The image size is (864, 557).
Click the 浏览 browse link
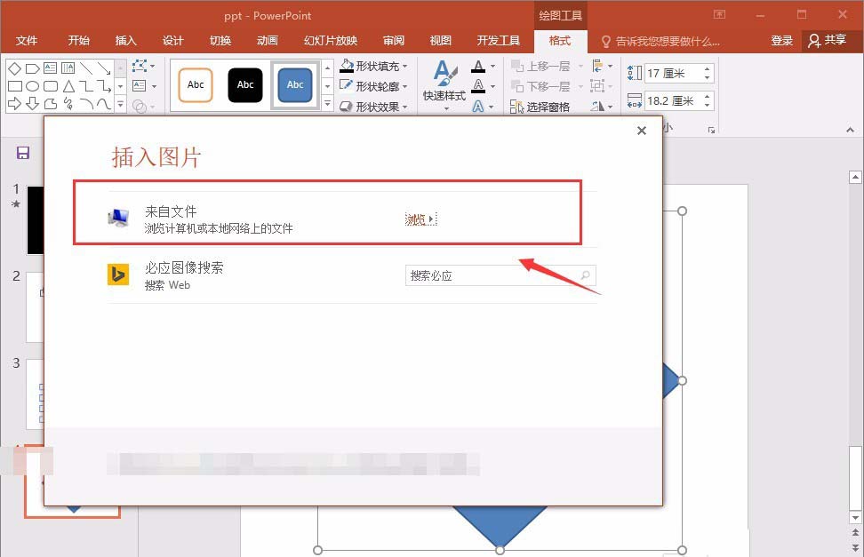[417, 219]
